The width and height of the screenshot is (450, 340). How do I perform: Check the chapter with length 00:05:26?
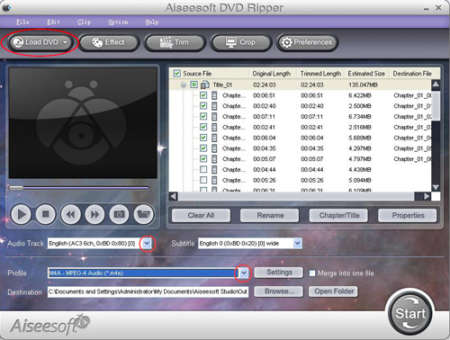click(x=203, y=180)
